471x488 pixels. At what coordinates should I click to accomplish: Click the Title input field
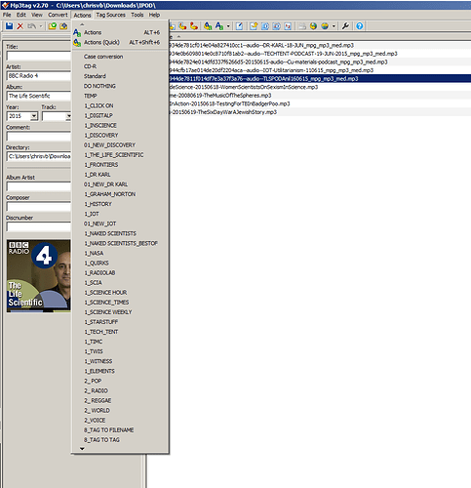coord(38,56)
